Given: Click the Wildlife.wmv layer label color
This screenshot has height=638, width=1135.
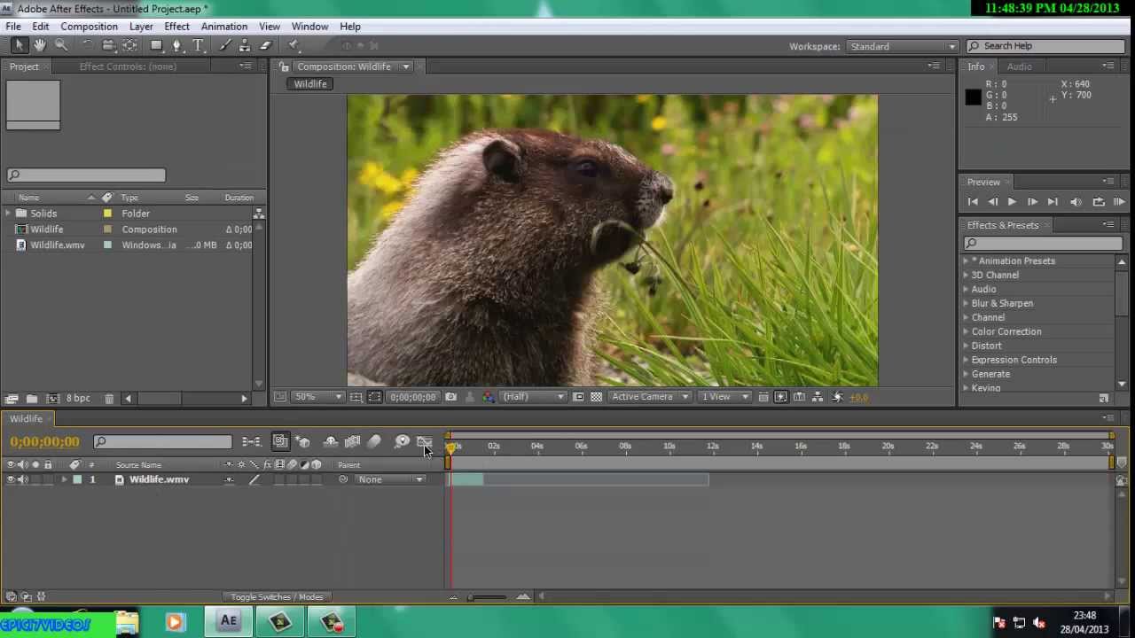Looking at the screenshot, I should (x=77, y=479).
